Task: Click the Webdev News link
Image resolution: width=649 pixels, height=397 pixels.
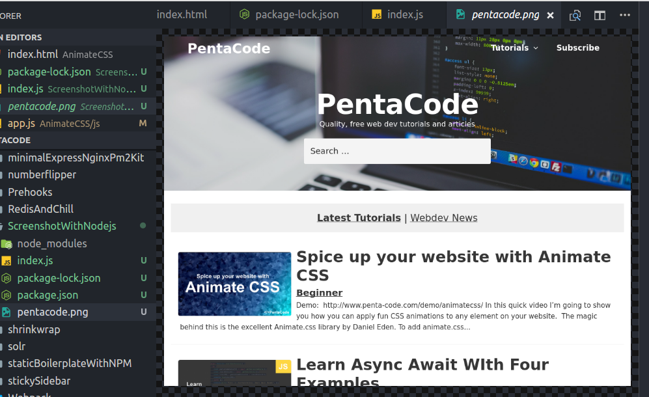Action: point(444,218)
